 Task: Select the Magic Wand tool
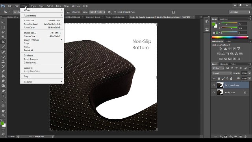[3, 37]
